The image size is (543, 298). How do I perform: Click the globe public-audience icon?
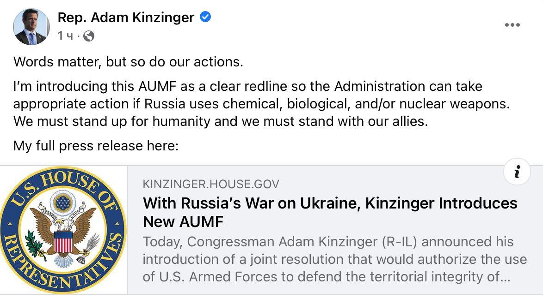[89, 36]
